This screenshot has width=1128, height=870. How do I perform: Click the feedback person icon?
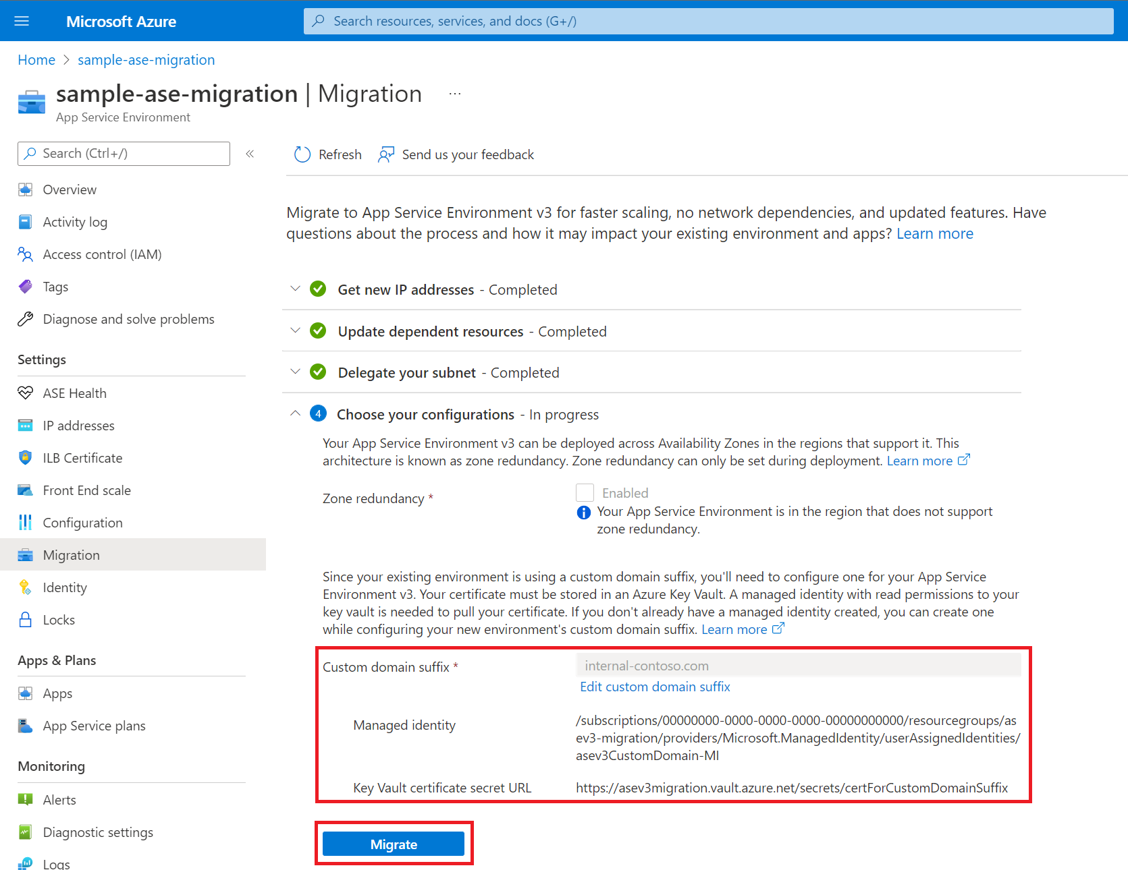click(x=386, y=154)
